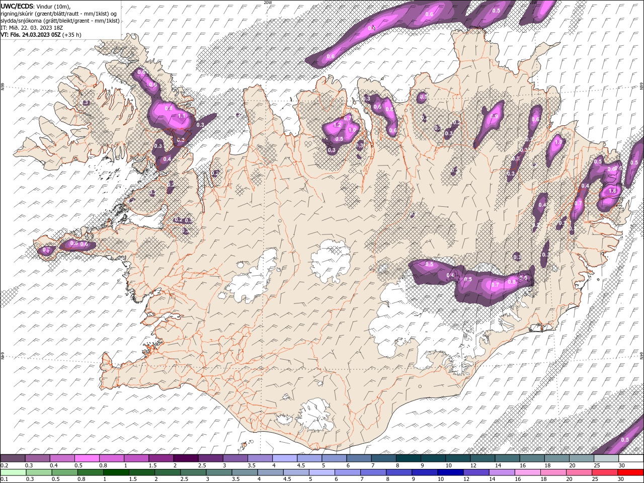Viewport: 644px width, 483px height.
Task: Click the bright pink swatch starting at 0.5, upper legend
Action: (87, 458)
